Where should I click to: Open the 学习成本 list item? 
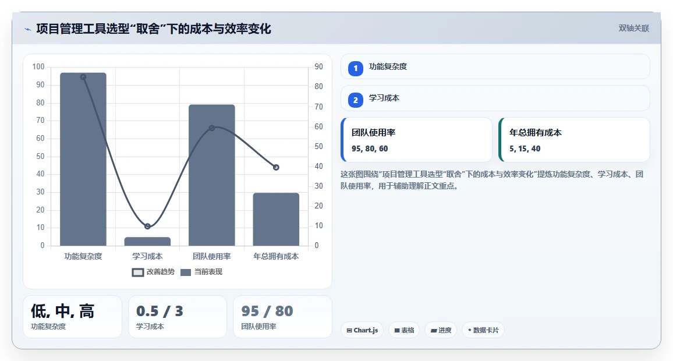pyautogui.click(x=495, y=98)
